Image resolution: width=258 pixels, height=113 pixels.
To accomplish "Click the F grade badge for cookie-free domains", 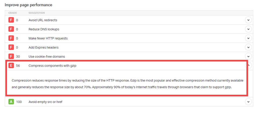I will pyautogui.click(x=11, y=56).
